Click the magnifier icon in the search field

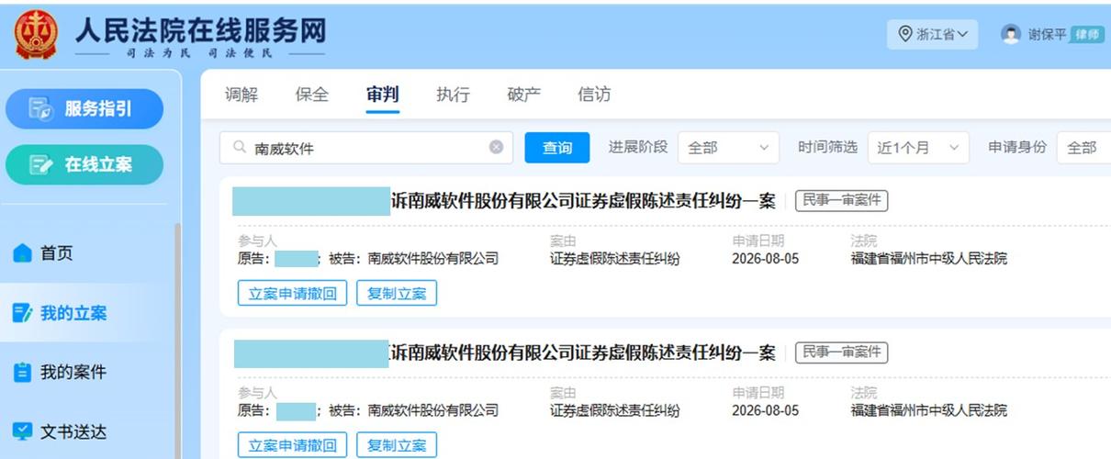pos(240,147)
